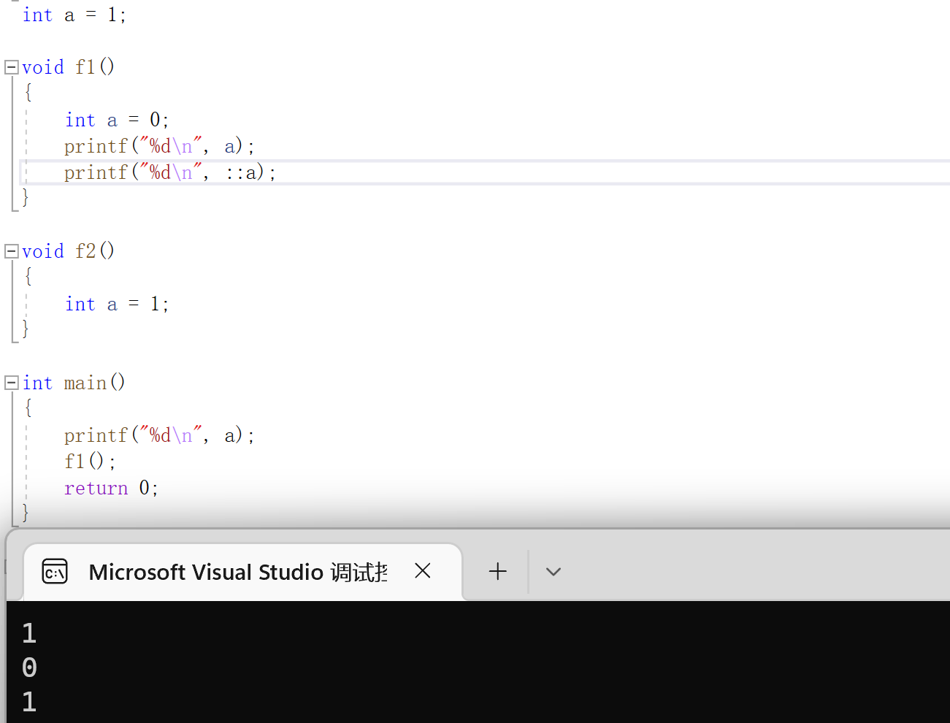Image resolution: width=950 pixels, height=723 pixels.
Task: Collapse the void f2() function block
Action: 11,251
